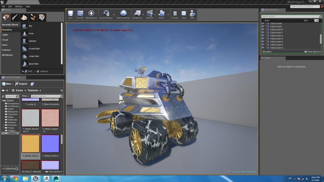Click the Textures breadcrumb path
The width and height of the screenshot is (324, 182).
[33, 91]
